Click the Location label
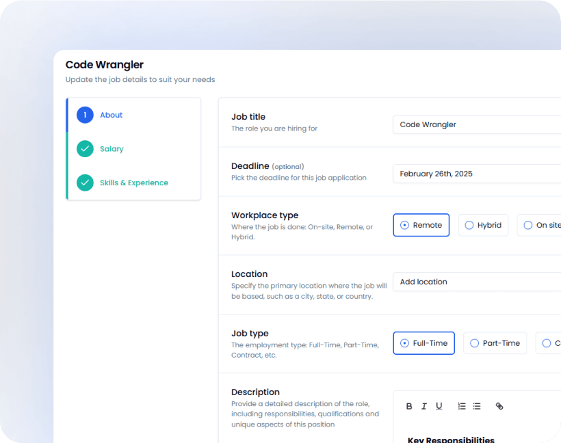Image resolution: width=561 pixels, height=443 pixels. click(x=250, y=274)
